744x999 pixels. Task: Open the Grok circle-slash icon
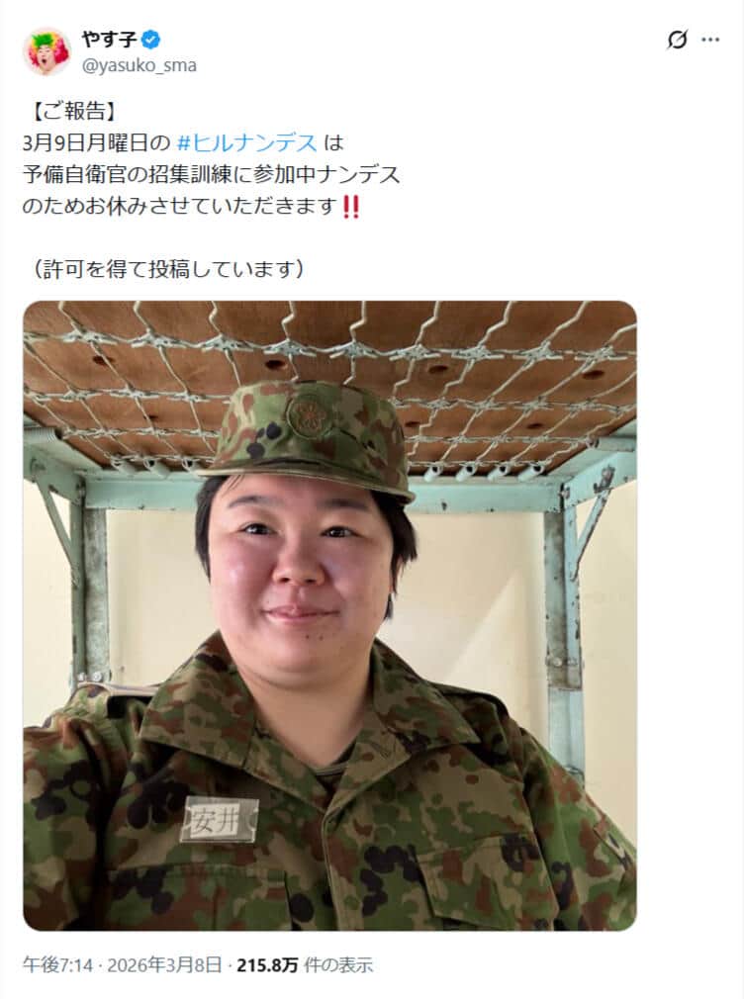click(677, 41)
